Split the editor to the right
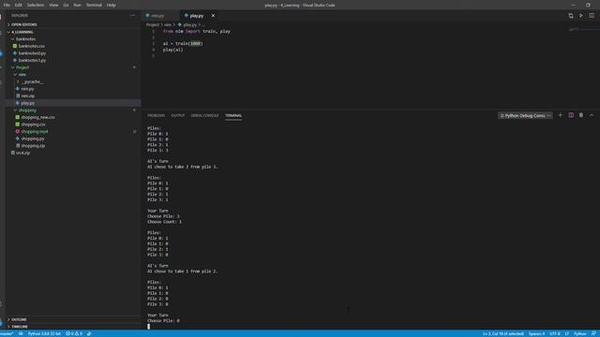The width and height of the screenshot is (600, 337). point(592,16)
